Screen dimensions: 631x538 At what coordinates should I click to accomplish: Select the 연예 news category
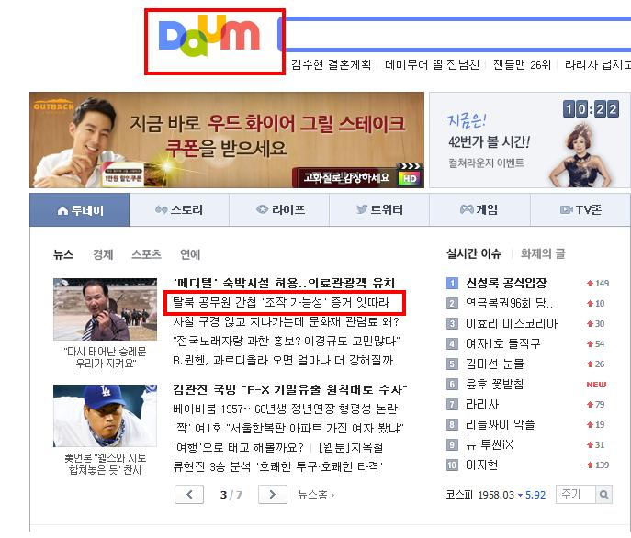click(x=190, y=254)
